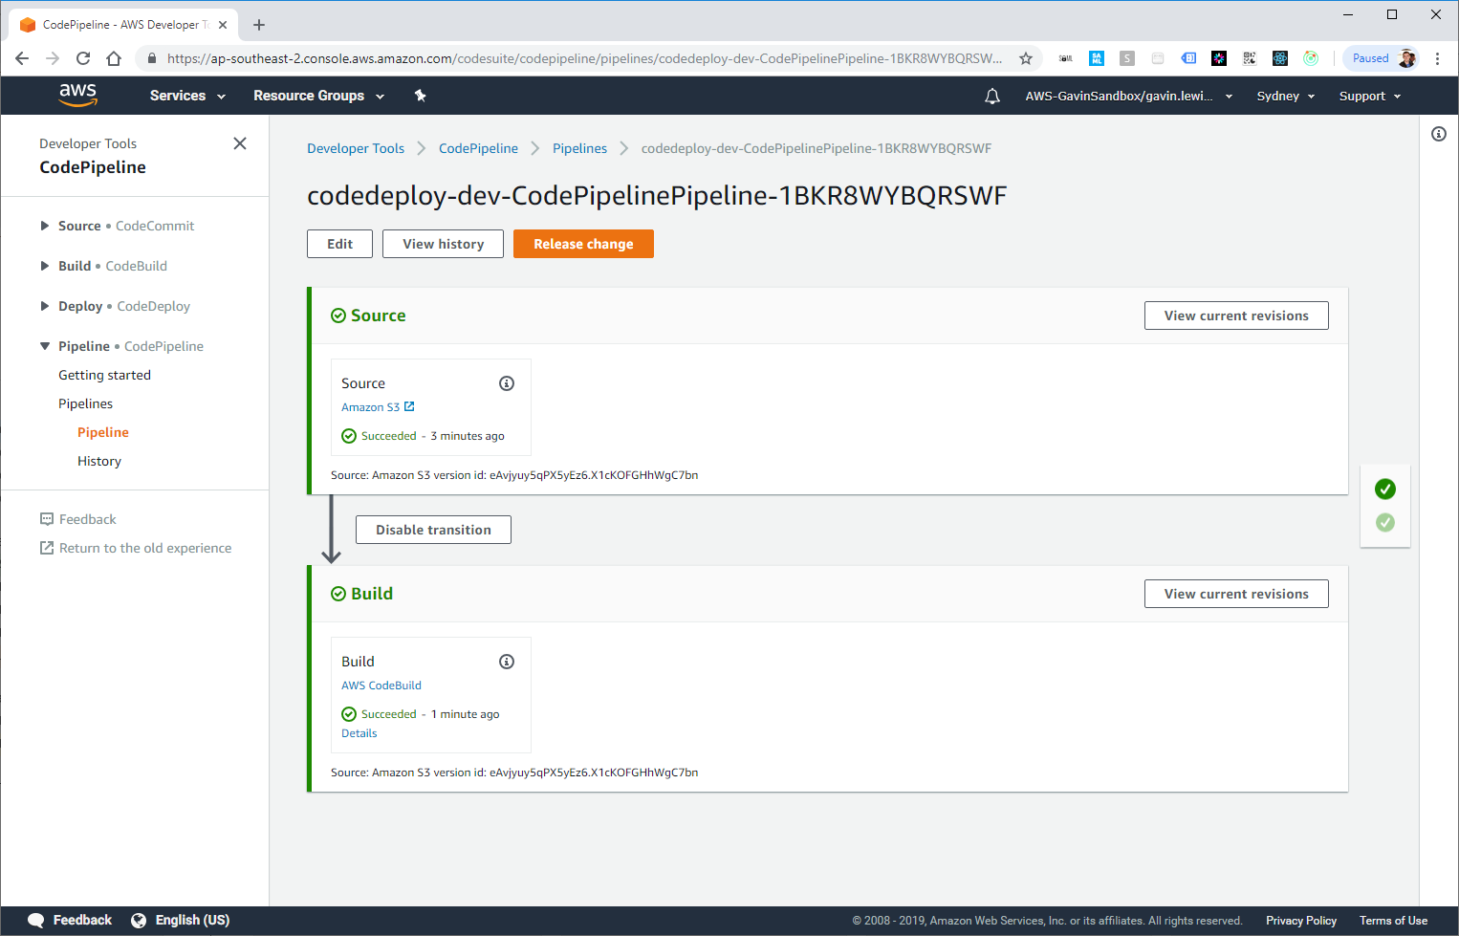Go to browser home page icon
Viewport: 1459px width, 936px height.
[114, 58]
